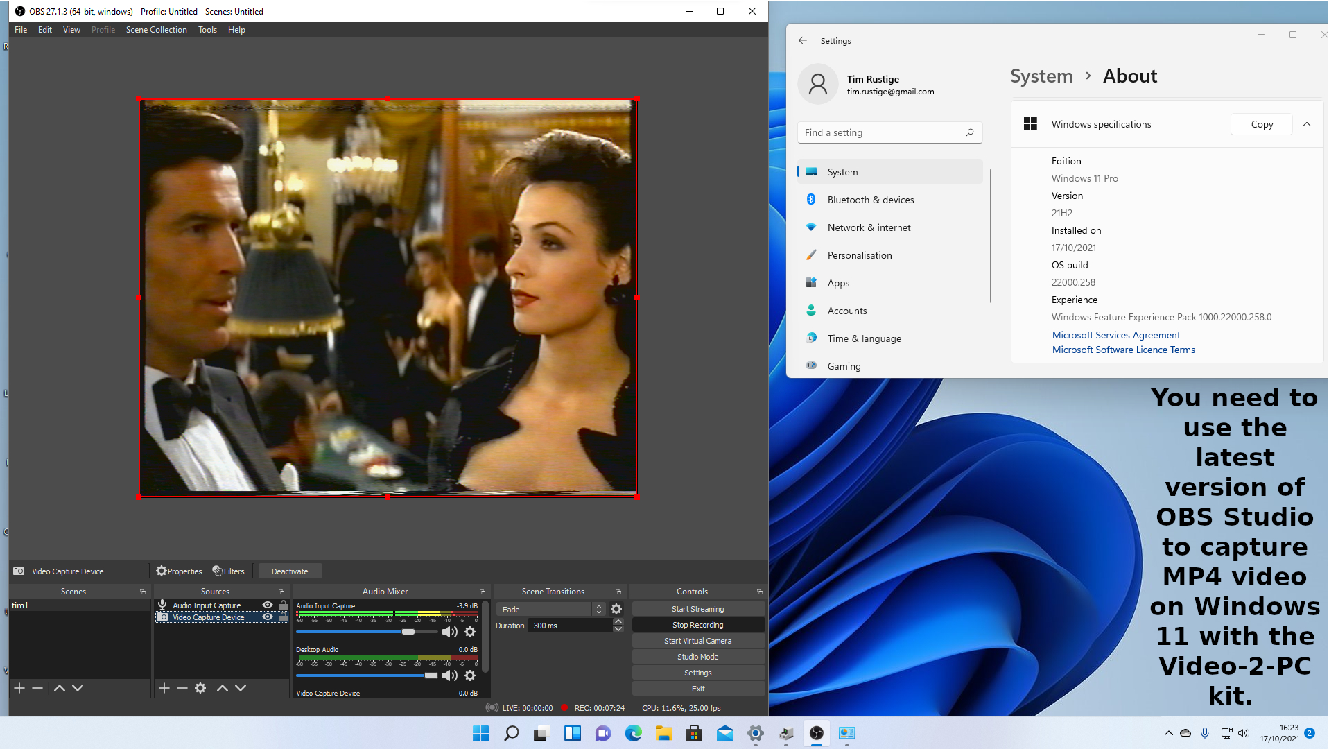Select the Bluetooth & devices settings category
The image size is (1329, 749).
[889, 200]
